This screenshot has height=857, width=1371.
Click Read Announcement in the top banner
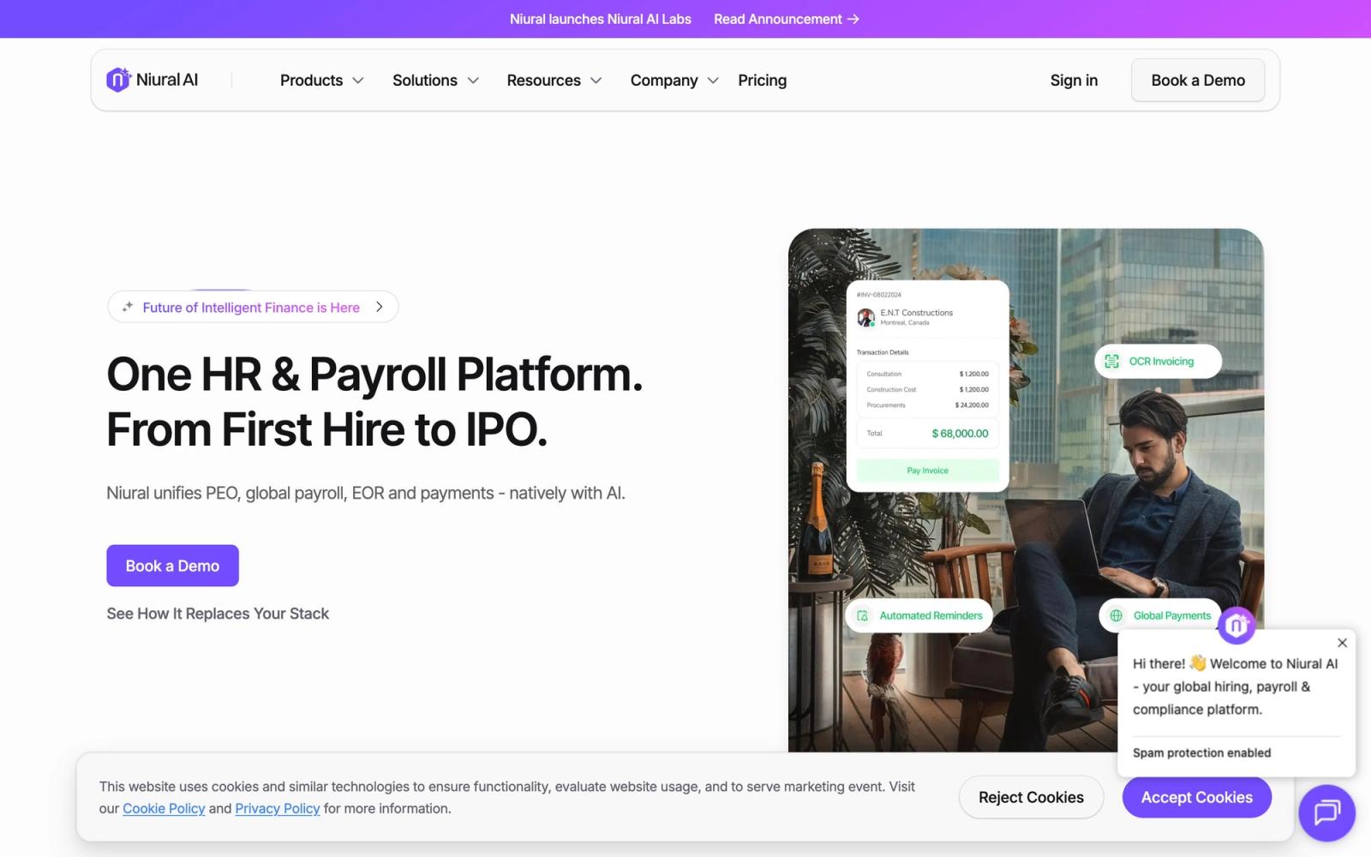coord(787,19)
